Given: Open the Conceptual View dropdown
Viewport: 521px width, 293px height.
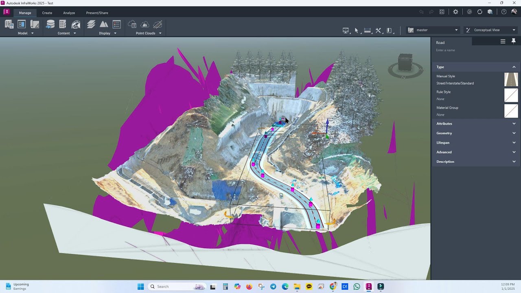Looking at the screenshot, I should pyautogui.click(x=490, y=30).
